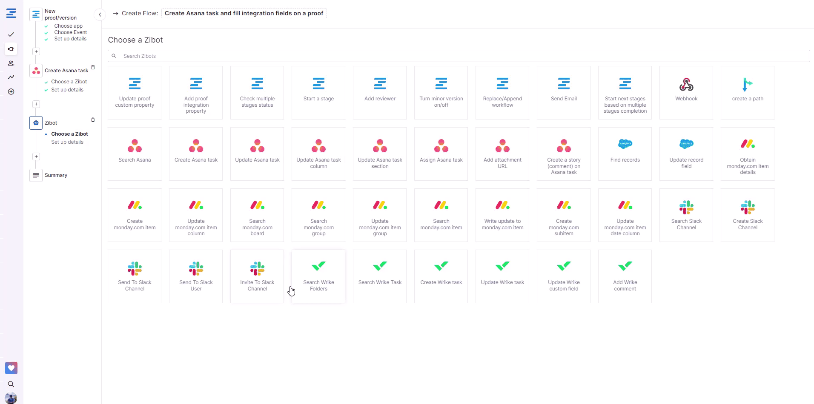This screenshot has height=404, width=814.
Task: Open Set up details under Create Asana task
Action: (67, 90)
